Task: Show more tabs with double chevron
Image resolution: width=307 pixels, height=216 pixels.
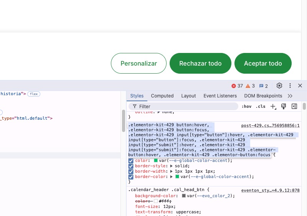Action: 290,96
